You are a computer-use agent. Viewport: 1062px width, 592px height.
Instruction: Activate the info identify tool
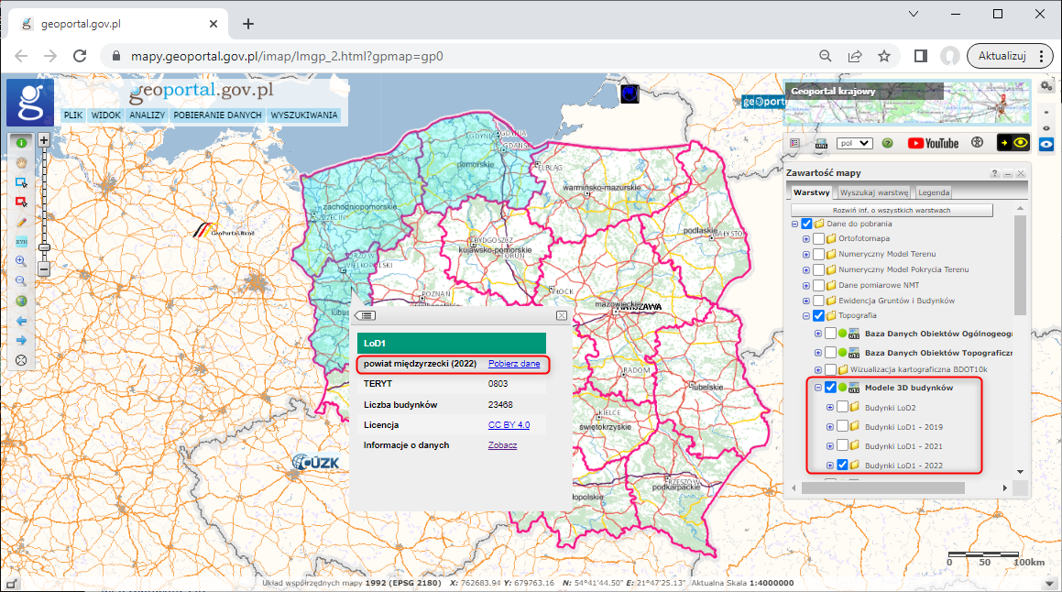[x=20, y=144]
